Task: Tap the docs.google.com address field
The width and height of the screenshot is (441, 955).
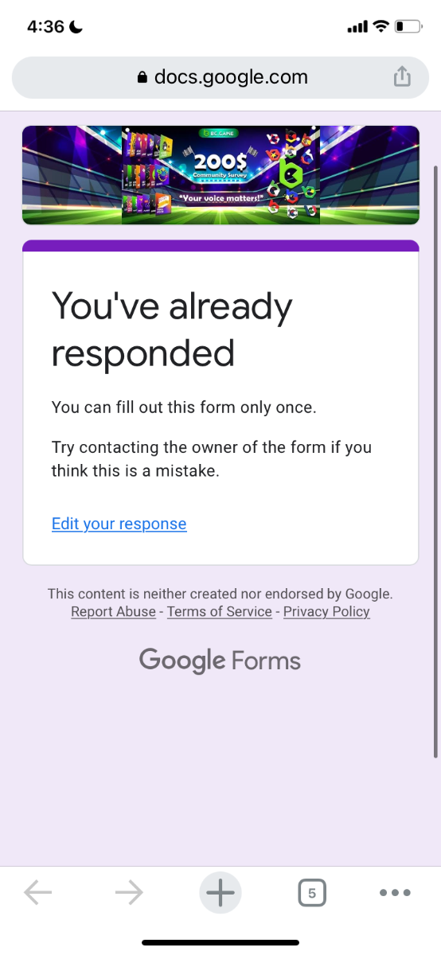Action: tap(220, 77)
